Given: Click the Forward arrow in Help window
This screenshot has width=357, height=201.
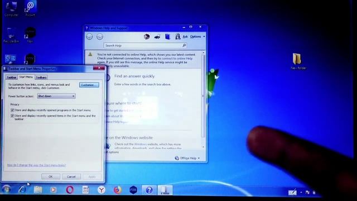Looking at the screenshot, I should (100, 36).
